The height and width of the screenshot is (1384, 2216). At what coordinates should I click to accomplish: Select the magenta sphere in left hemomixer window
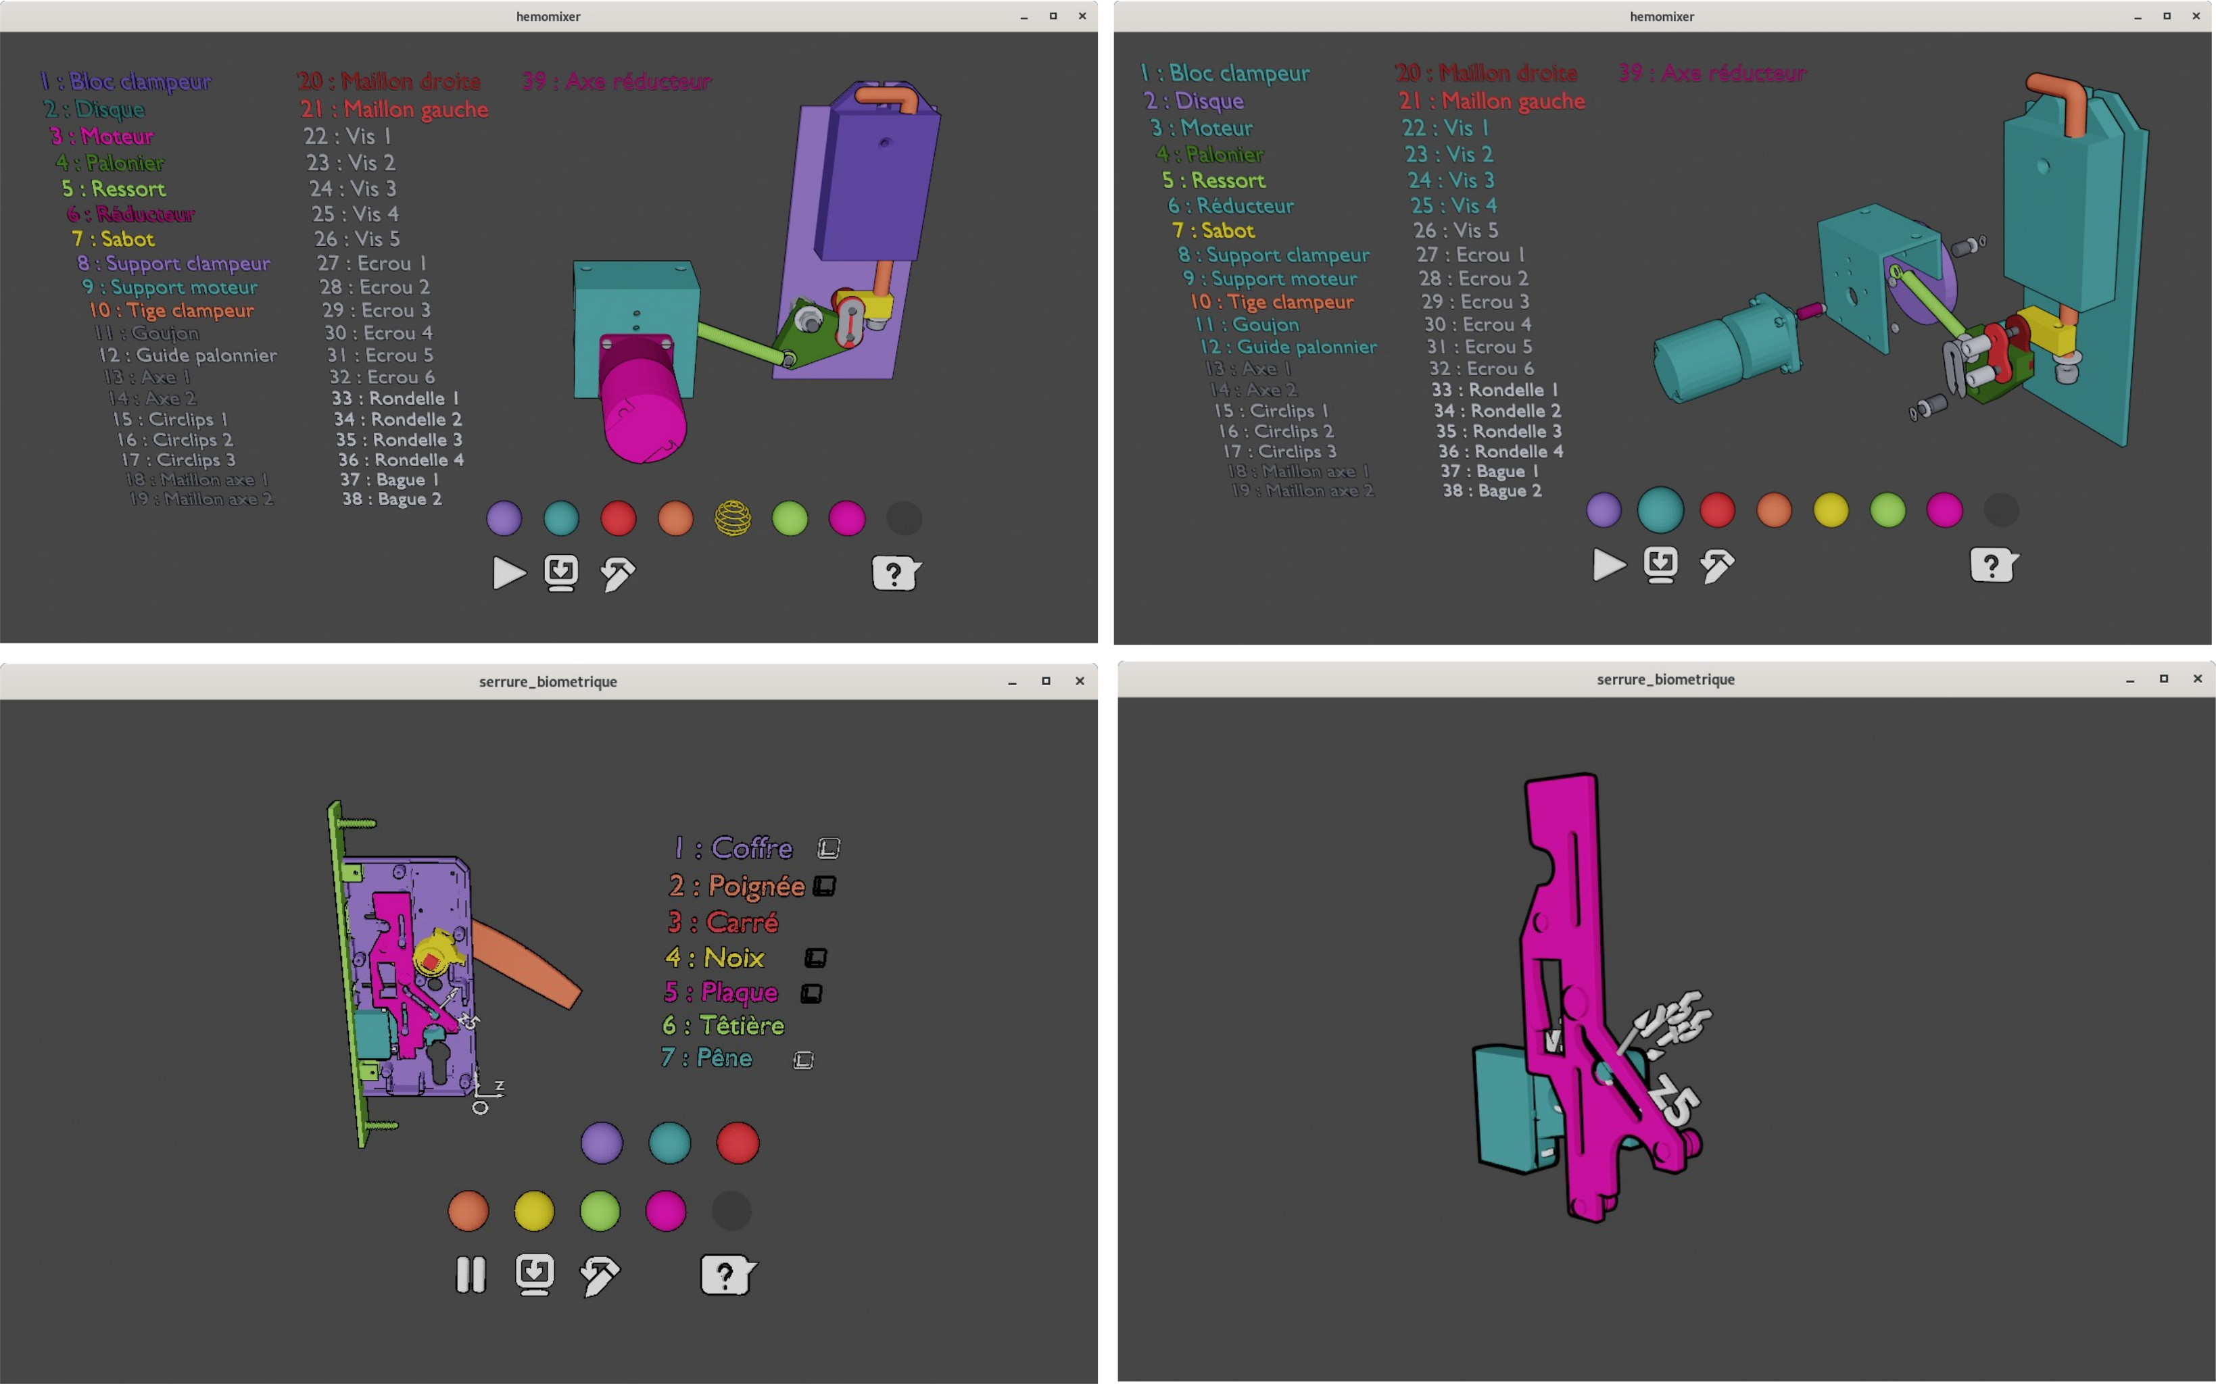coord(847,518)
